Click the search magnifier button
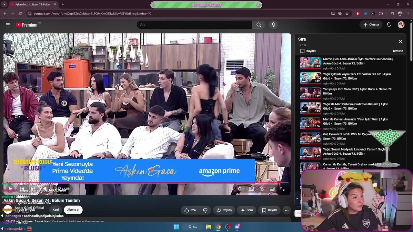This screenshot has height=232, width=413. (x=259, y=25)
